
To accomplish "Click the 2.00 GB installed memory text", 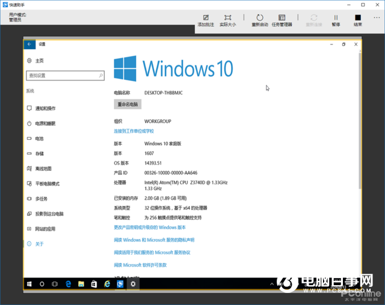I will coord(165,198).
